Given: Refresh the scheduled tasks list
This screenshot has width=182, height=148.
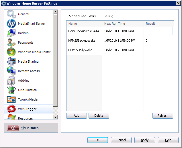Looking at the screenshot, I should click(x=163, y=116).
